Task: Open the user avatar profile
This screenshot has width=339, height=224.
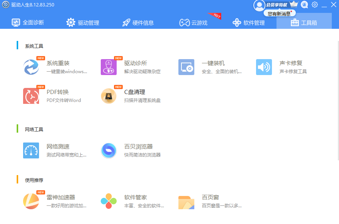Action: click(x=259, y=5)
